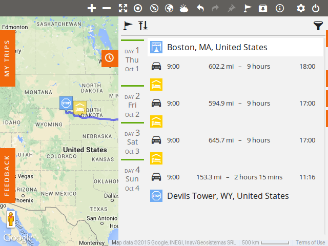The image size is (328, 246).
Task: Open Terms of Use link
Action: (311, 242)
